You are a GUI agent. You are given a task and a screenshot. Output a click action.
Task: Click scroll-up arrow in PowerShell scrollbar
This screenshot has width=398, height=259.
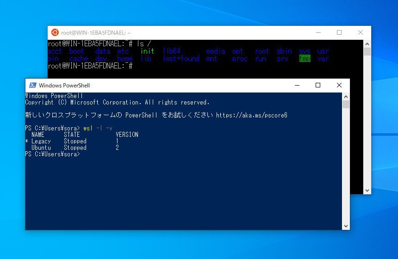(x=346, y=97)
